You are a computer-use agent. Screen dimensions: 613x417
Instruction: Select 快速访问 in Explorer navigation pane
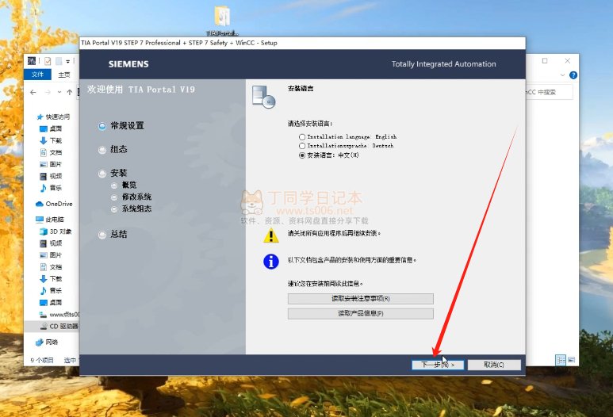click(x=53, y=117)
